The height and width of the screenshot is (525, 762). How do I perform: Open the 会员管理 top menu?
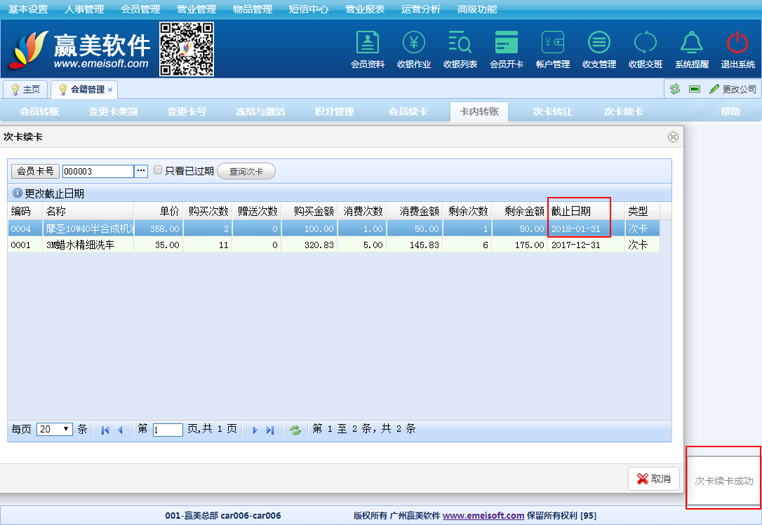click(x=140, y=9)
